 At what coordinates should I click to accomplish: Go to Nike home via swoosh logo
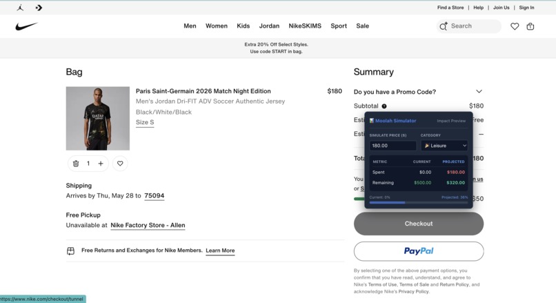tap(26, 26)
